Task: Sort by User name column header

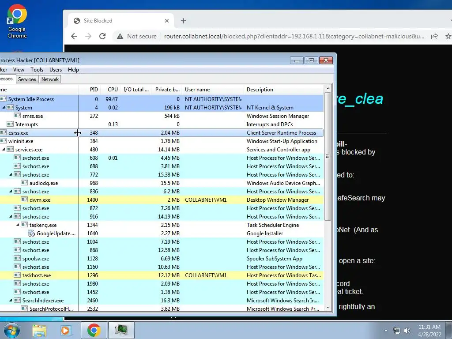Action: click(x=213, y=89)
